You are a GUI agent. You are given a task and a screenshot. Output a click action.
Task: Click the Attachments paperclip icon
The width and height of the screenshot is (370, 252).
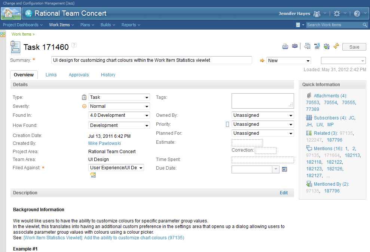309,95
